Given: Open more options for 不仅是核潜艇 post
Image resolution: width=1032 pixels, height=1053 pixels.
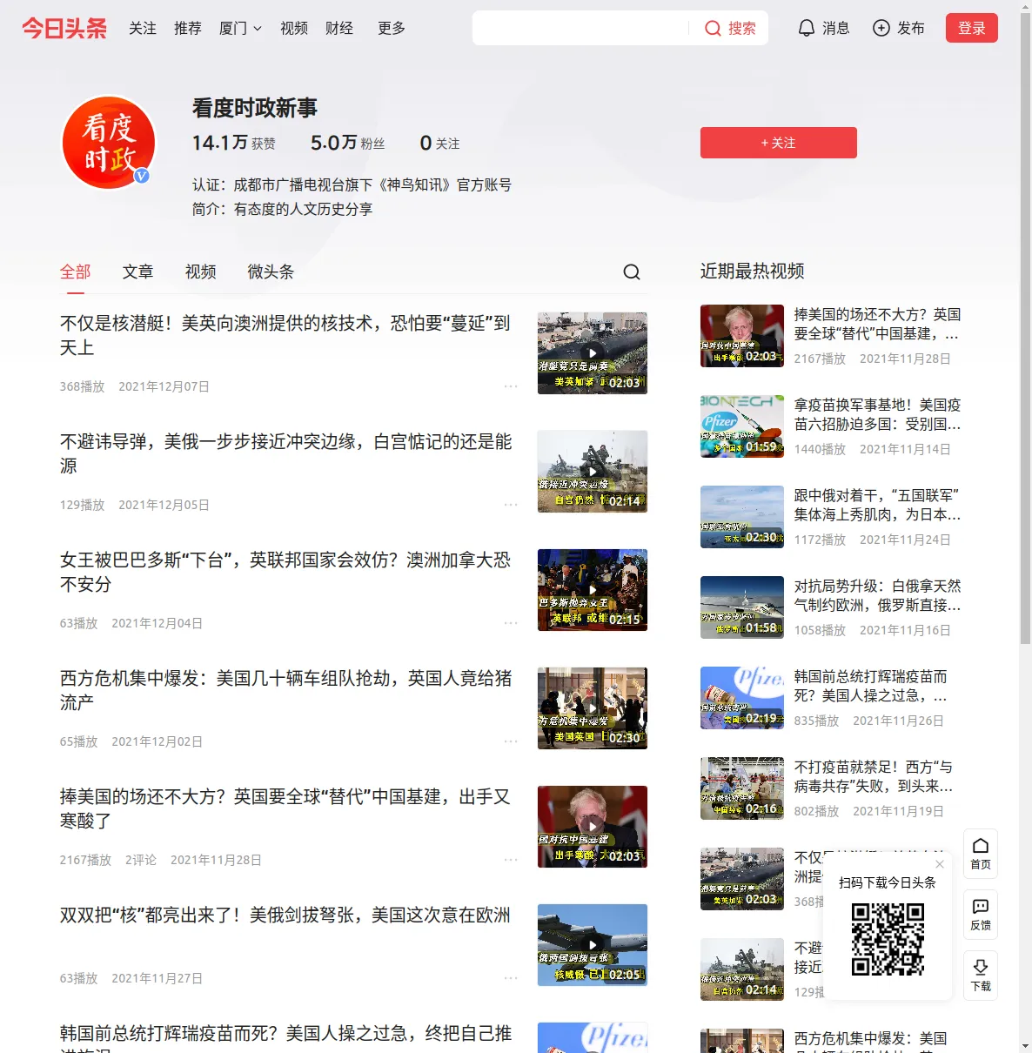Looking at the screenshot, I should tap(511, 386).
